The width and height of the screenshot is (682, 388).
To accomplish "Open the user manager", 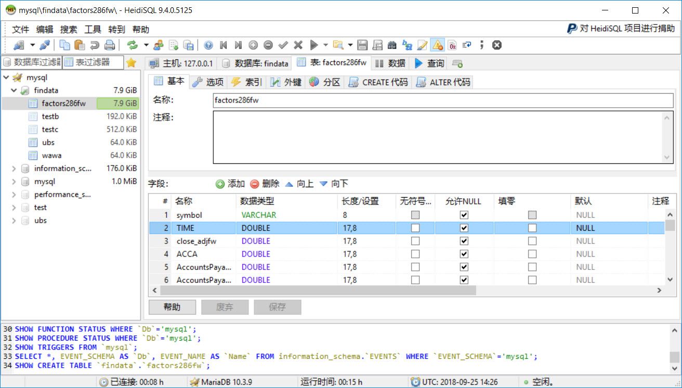I will tap(159, 45).
